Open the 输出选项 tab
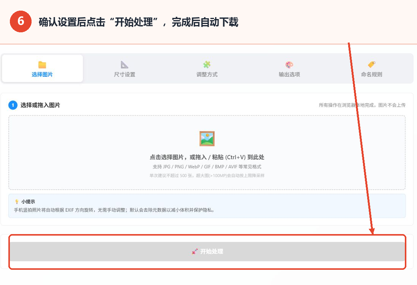The height and width of the screenshot is (285, 417). [x=289, y=69]
